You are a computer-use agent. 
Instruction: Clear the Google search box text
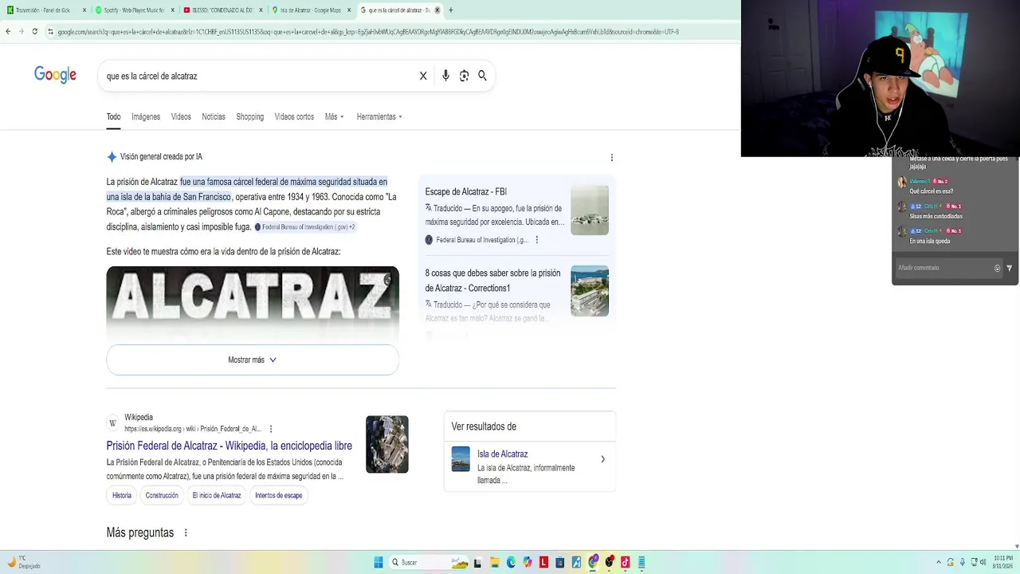click(423, 76)
